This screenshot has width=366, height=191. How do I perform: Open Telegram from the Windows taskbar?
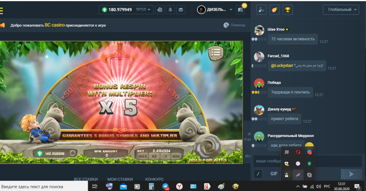166,186
